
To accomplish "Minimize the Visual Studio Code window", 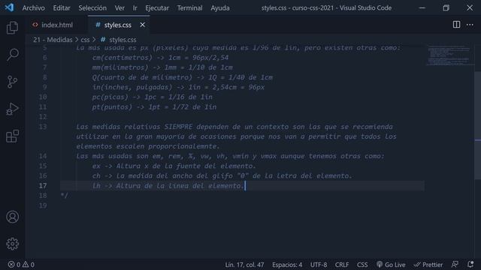I will (422, 8).
